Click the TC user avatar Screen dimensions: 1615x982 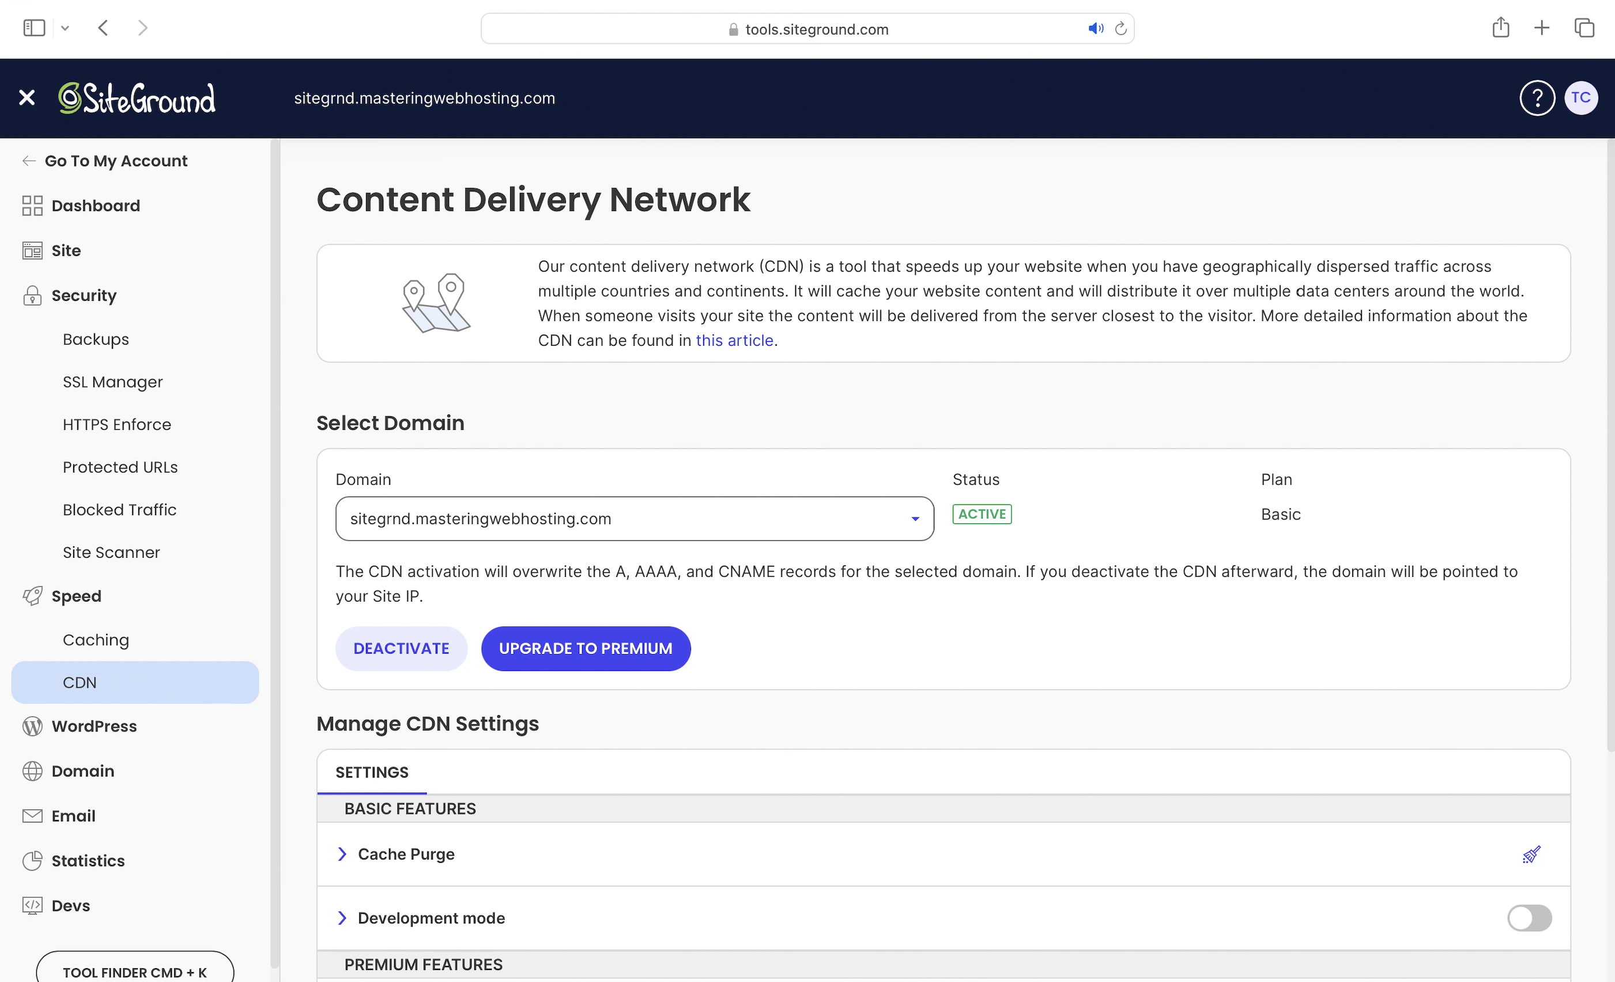click(x=1580, y=97)
